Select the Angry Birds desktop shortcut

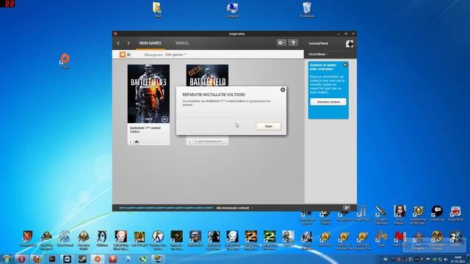(455, 213)
